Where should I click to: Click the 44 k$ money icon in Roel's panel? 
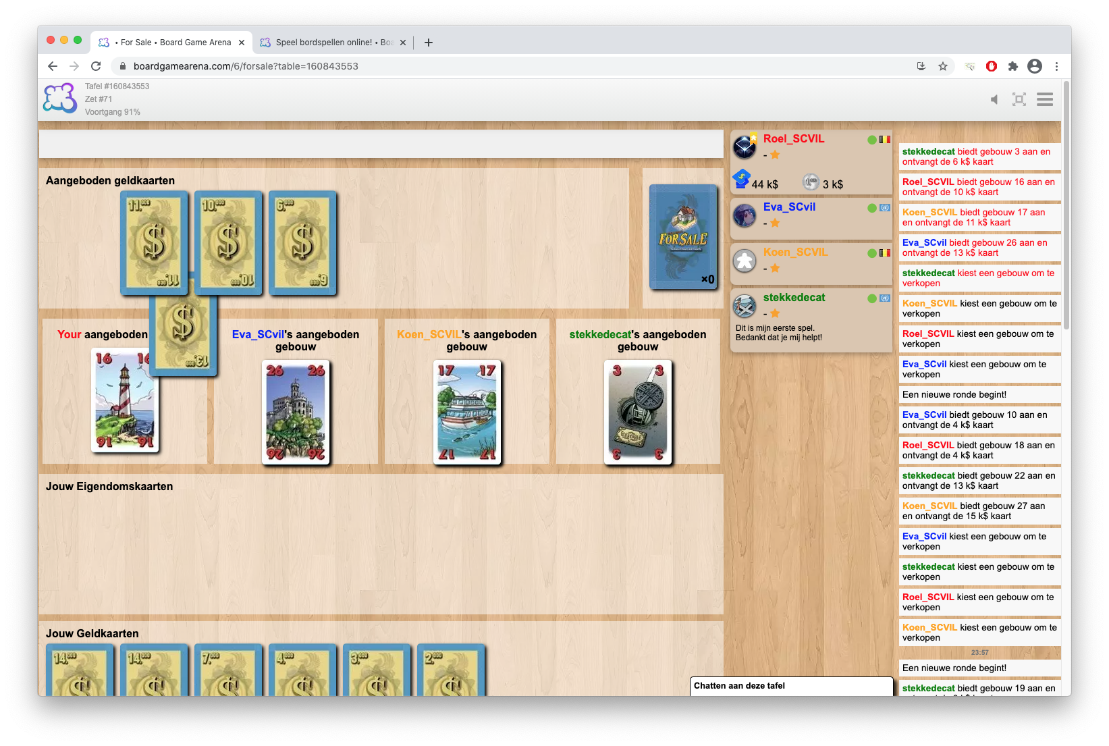click(x=741, y=179)
